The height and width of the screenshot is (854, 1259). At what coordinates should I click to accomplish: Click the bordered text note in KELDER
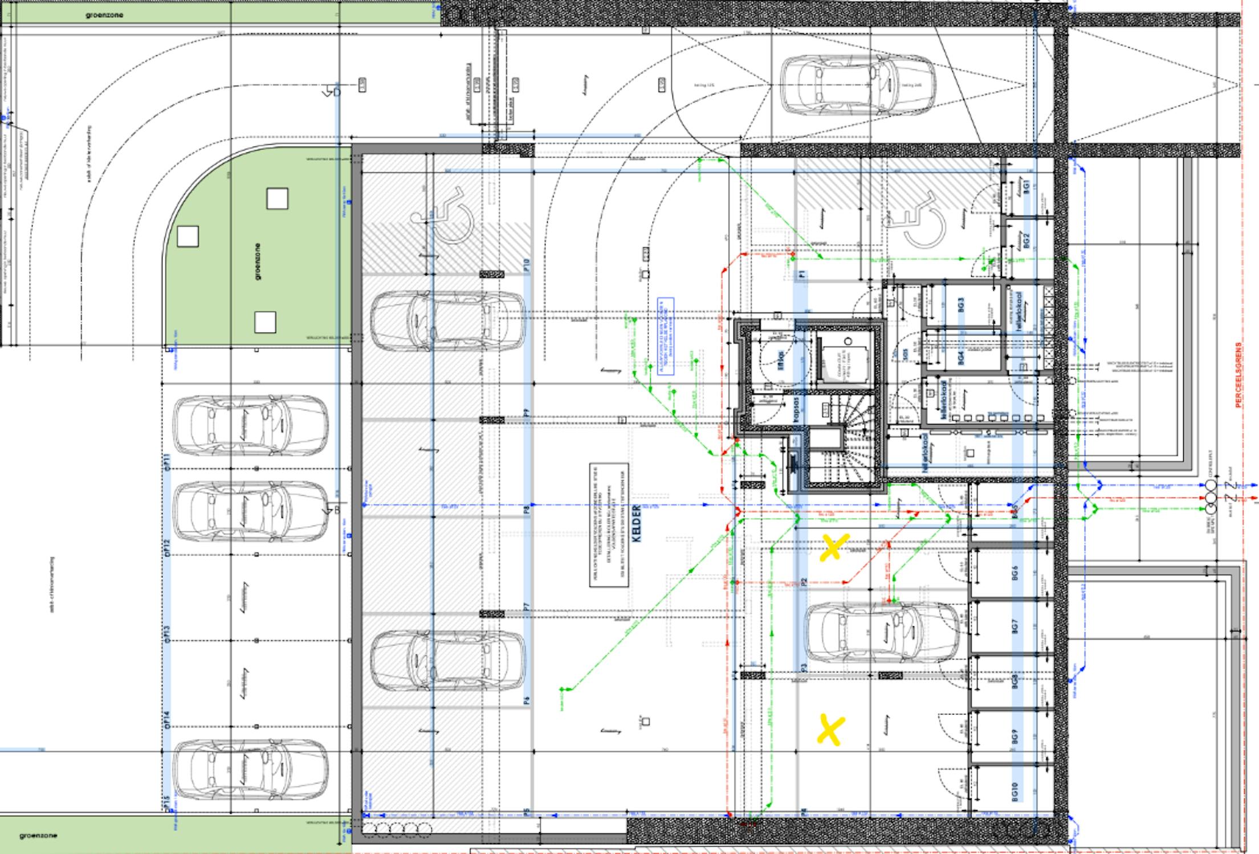[x=608, y=525]
